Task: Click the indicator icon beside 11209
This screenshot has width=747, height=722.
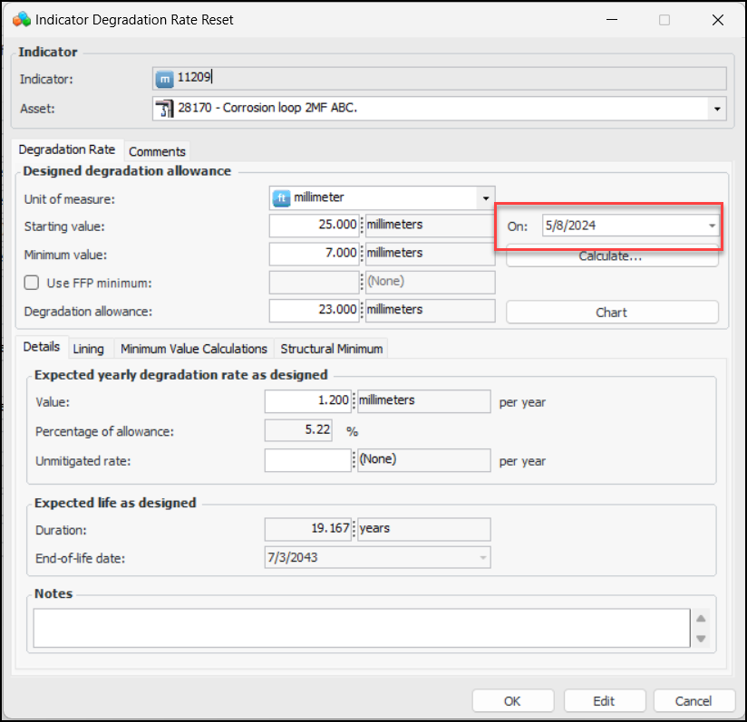Action: point(164,79)
